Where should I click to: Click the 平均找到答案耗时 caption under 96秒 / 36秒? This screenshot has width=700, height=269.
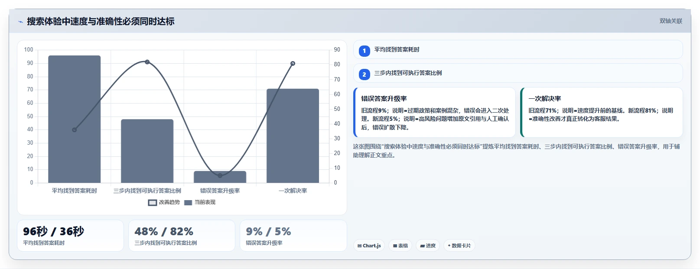click(x=44, y=243)
